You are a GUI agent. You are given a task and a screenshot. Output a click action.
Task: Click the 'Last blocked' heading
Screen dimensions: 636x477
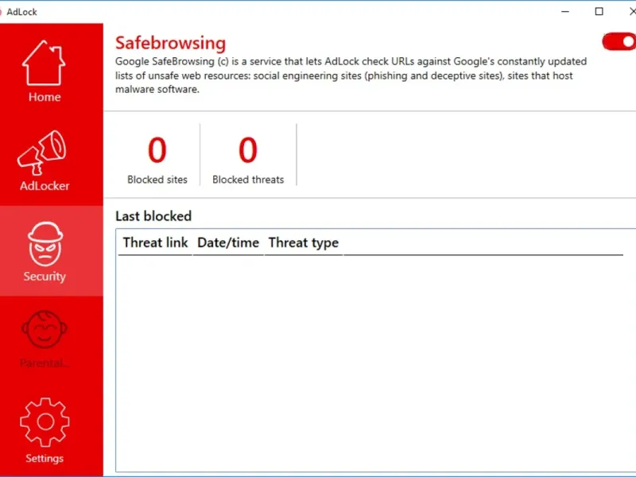click(153, 216)
